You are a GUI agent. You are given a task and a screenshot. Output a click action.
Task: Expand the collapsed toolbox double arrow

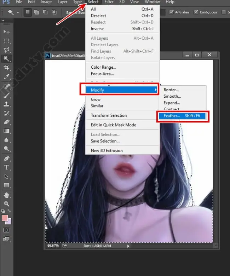[x=3, y=21]
